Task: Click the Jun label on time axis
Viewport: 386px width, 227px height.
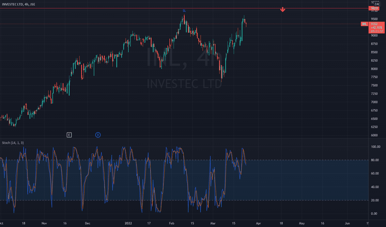Action: (x=347, y=223)
